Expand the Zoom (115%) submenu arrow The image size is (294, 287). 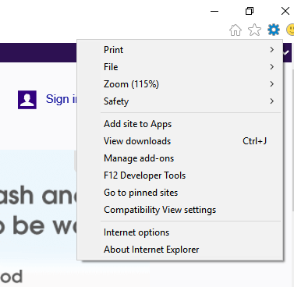(x=271, y=84)
